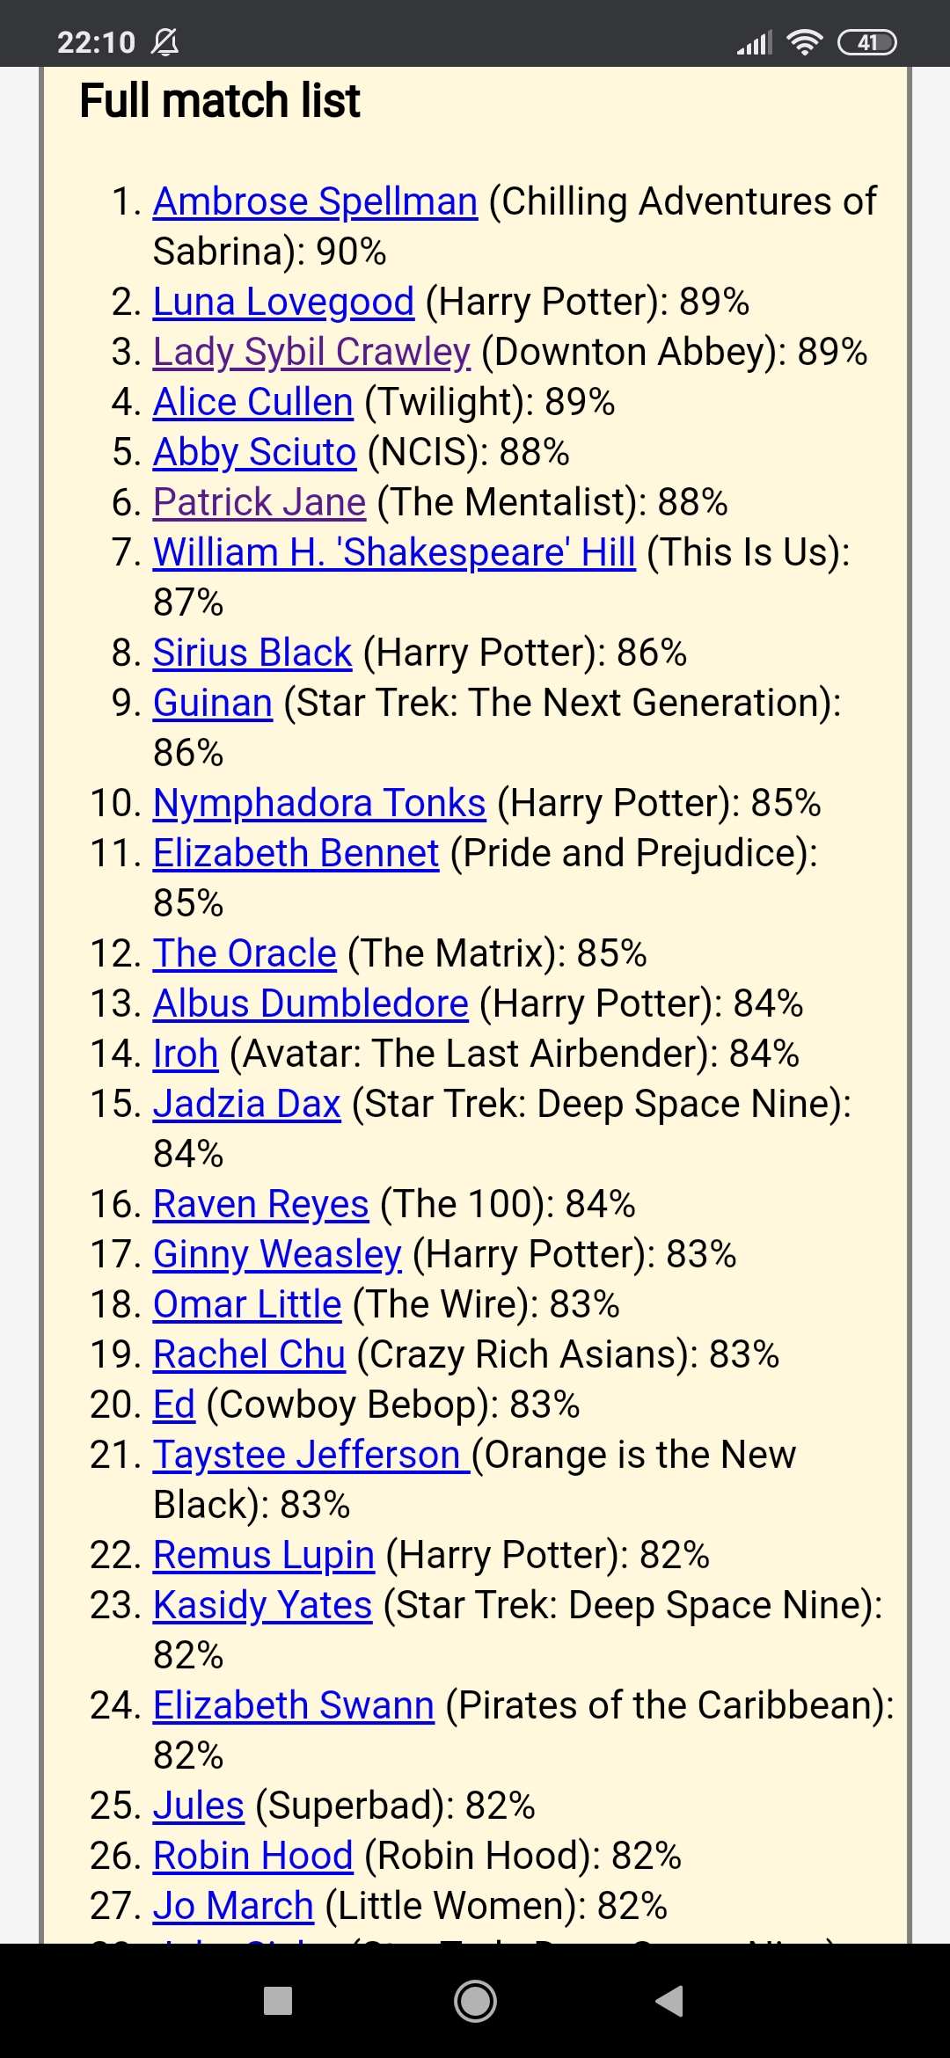
Task: Tap the cellular signal strength icon
Action: (x=755, y=41)
